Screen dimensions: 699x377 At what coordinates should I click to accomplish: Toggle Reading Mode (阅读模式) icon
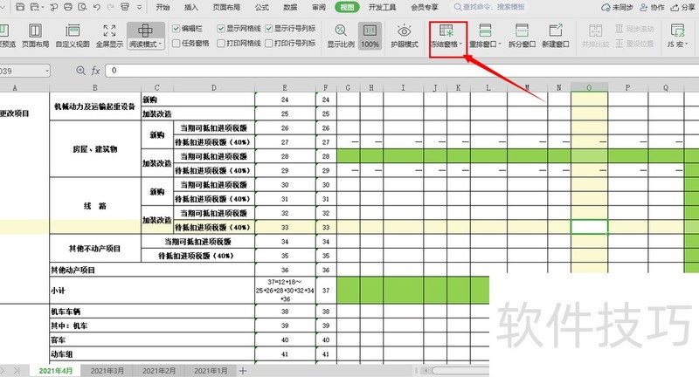[145, 31]
